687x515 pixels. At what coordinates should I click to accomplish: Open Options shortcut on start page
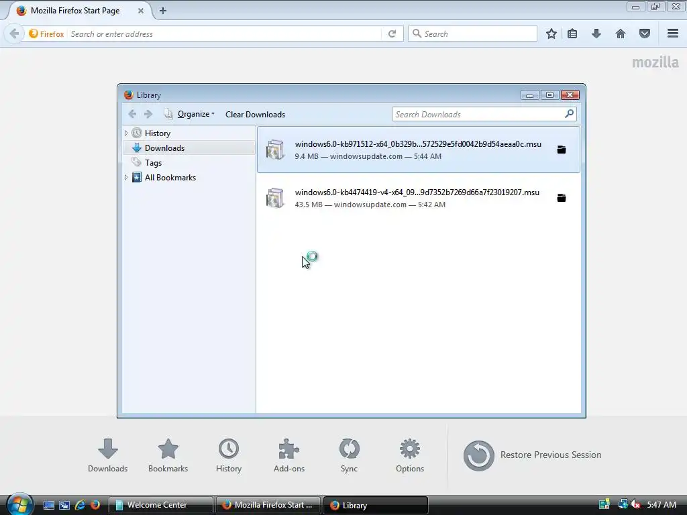coord(410,455)
